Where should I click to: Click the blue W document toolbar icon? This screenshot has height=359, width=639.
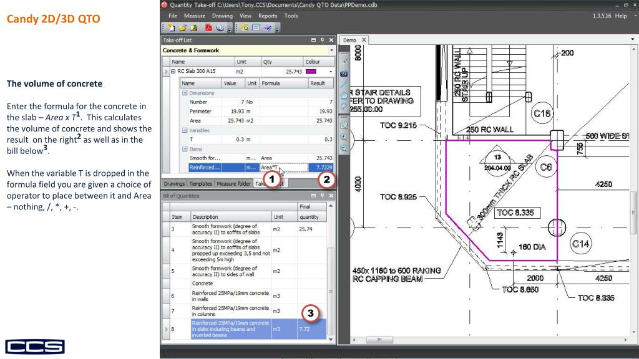(x=220, y=27)
